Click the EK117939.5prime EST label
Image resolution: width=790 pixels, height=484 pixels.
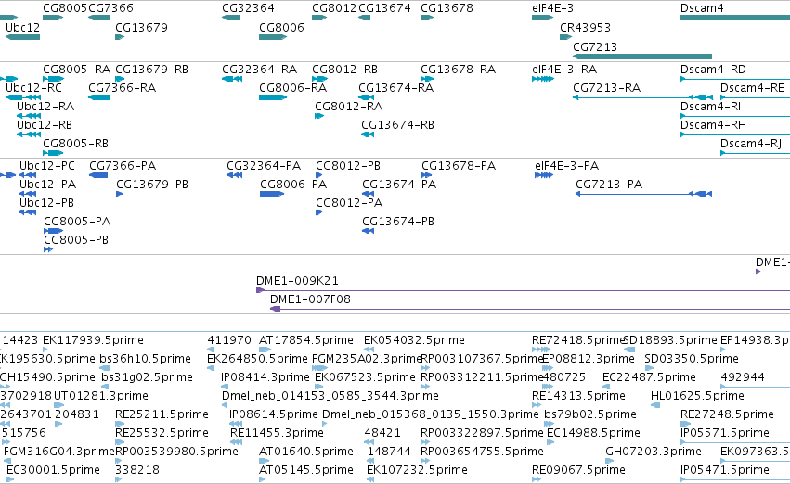pos(93,340)
